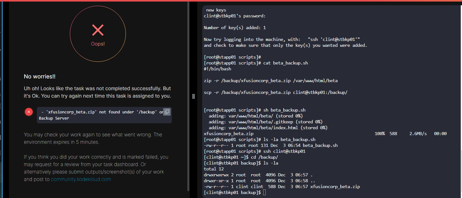Screen dimensions: 462x198
Task: Click the copy icon in the error message box
Action: [x=167, y=112]
